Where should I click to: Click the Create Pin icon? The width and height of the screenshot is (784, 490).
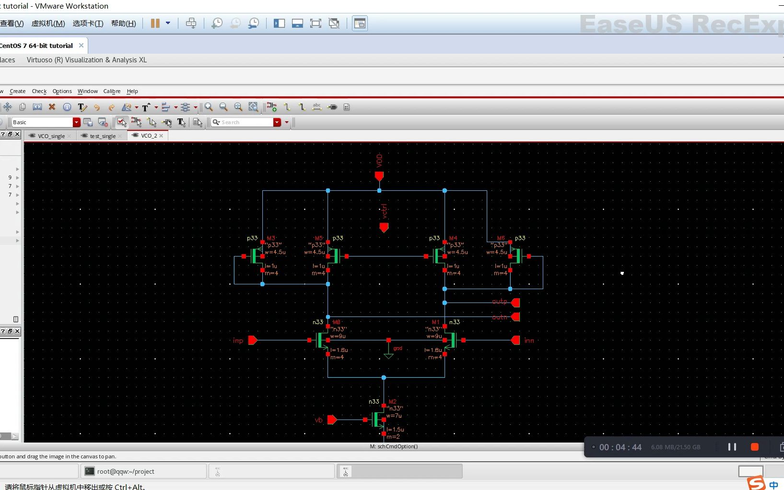(332, 107)
